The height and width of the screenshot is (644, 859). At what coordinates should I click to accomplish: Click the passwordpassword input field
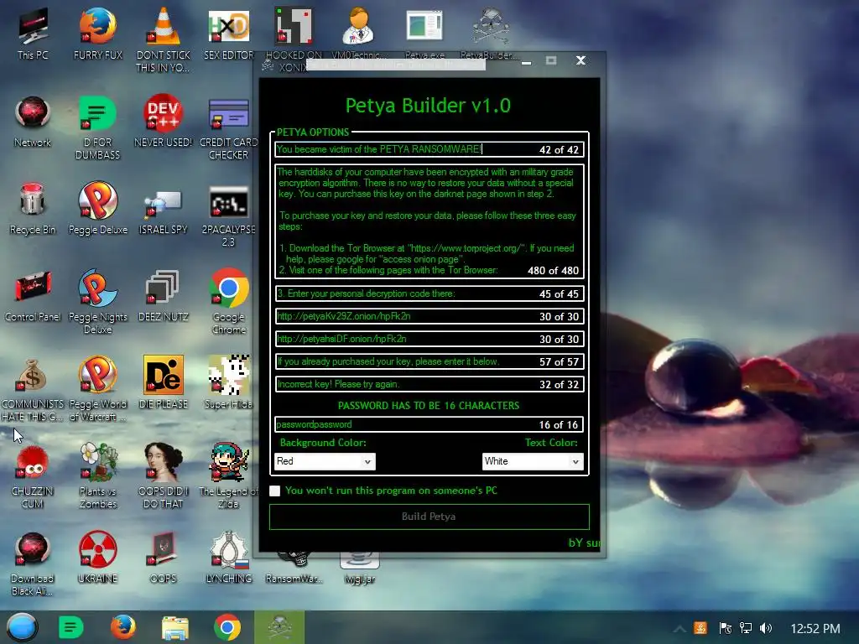[429, 424]
